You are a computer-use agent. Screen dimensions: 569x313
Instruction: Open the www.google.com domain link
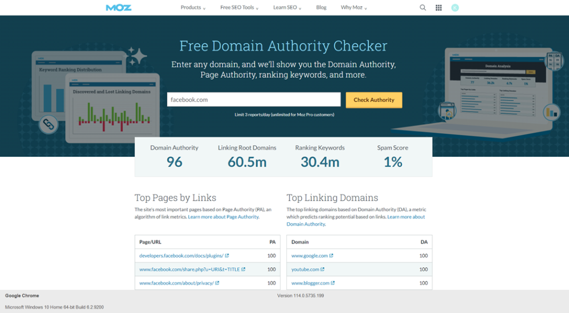[310, 256]
